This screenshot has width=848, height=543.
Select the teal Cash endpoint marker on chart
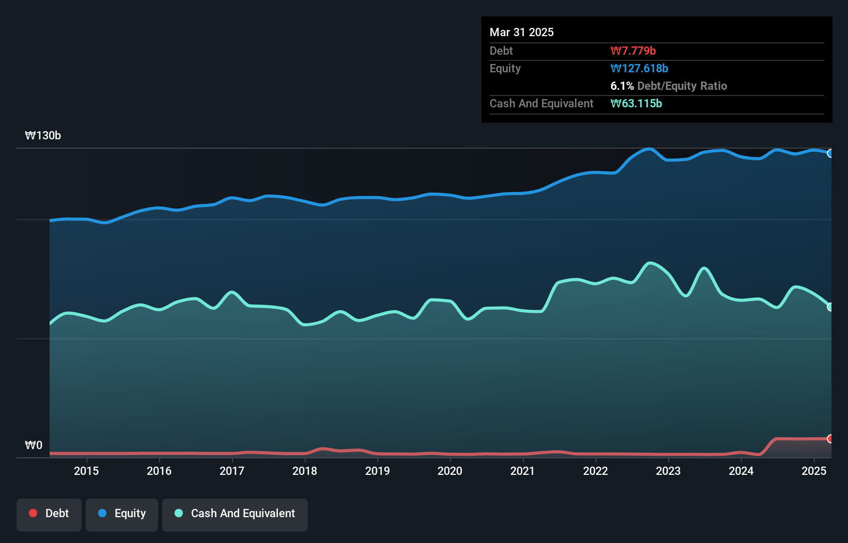[831, 306]
